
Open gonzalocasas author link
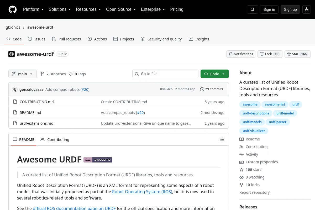pos(31,90)
